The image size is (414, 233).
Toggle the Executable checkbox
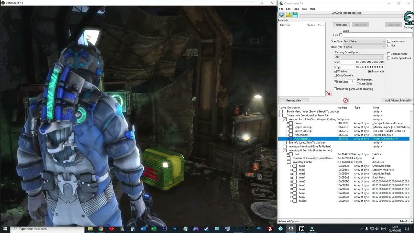pyautogui.click(x=370, y=72)
